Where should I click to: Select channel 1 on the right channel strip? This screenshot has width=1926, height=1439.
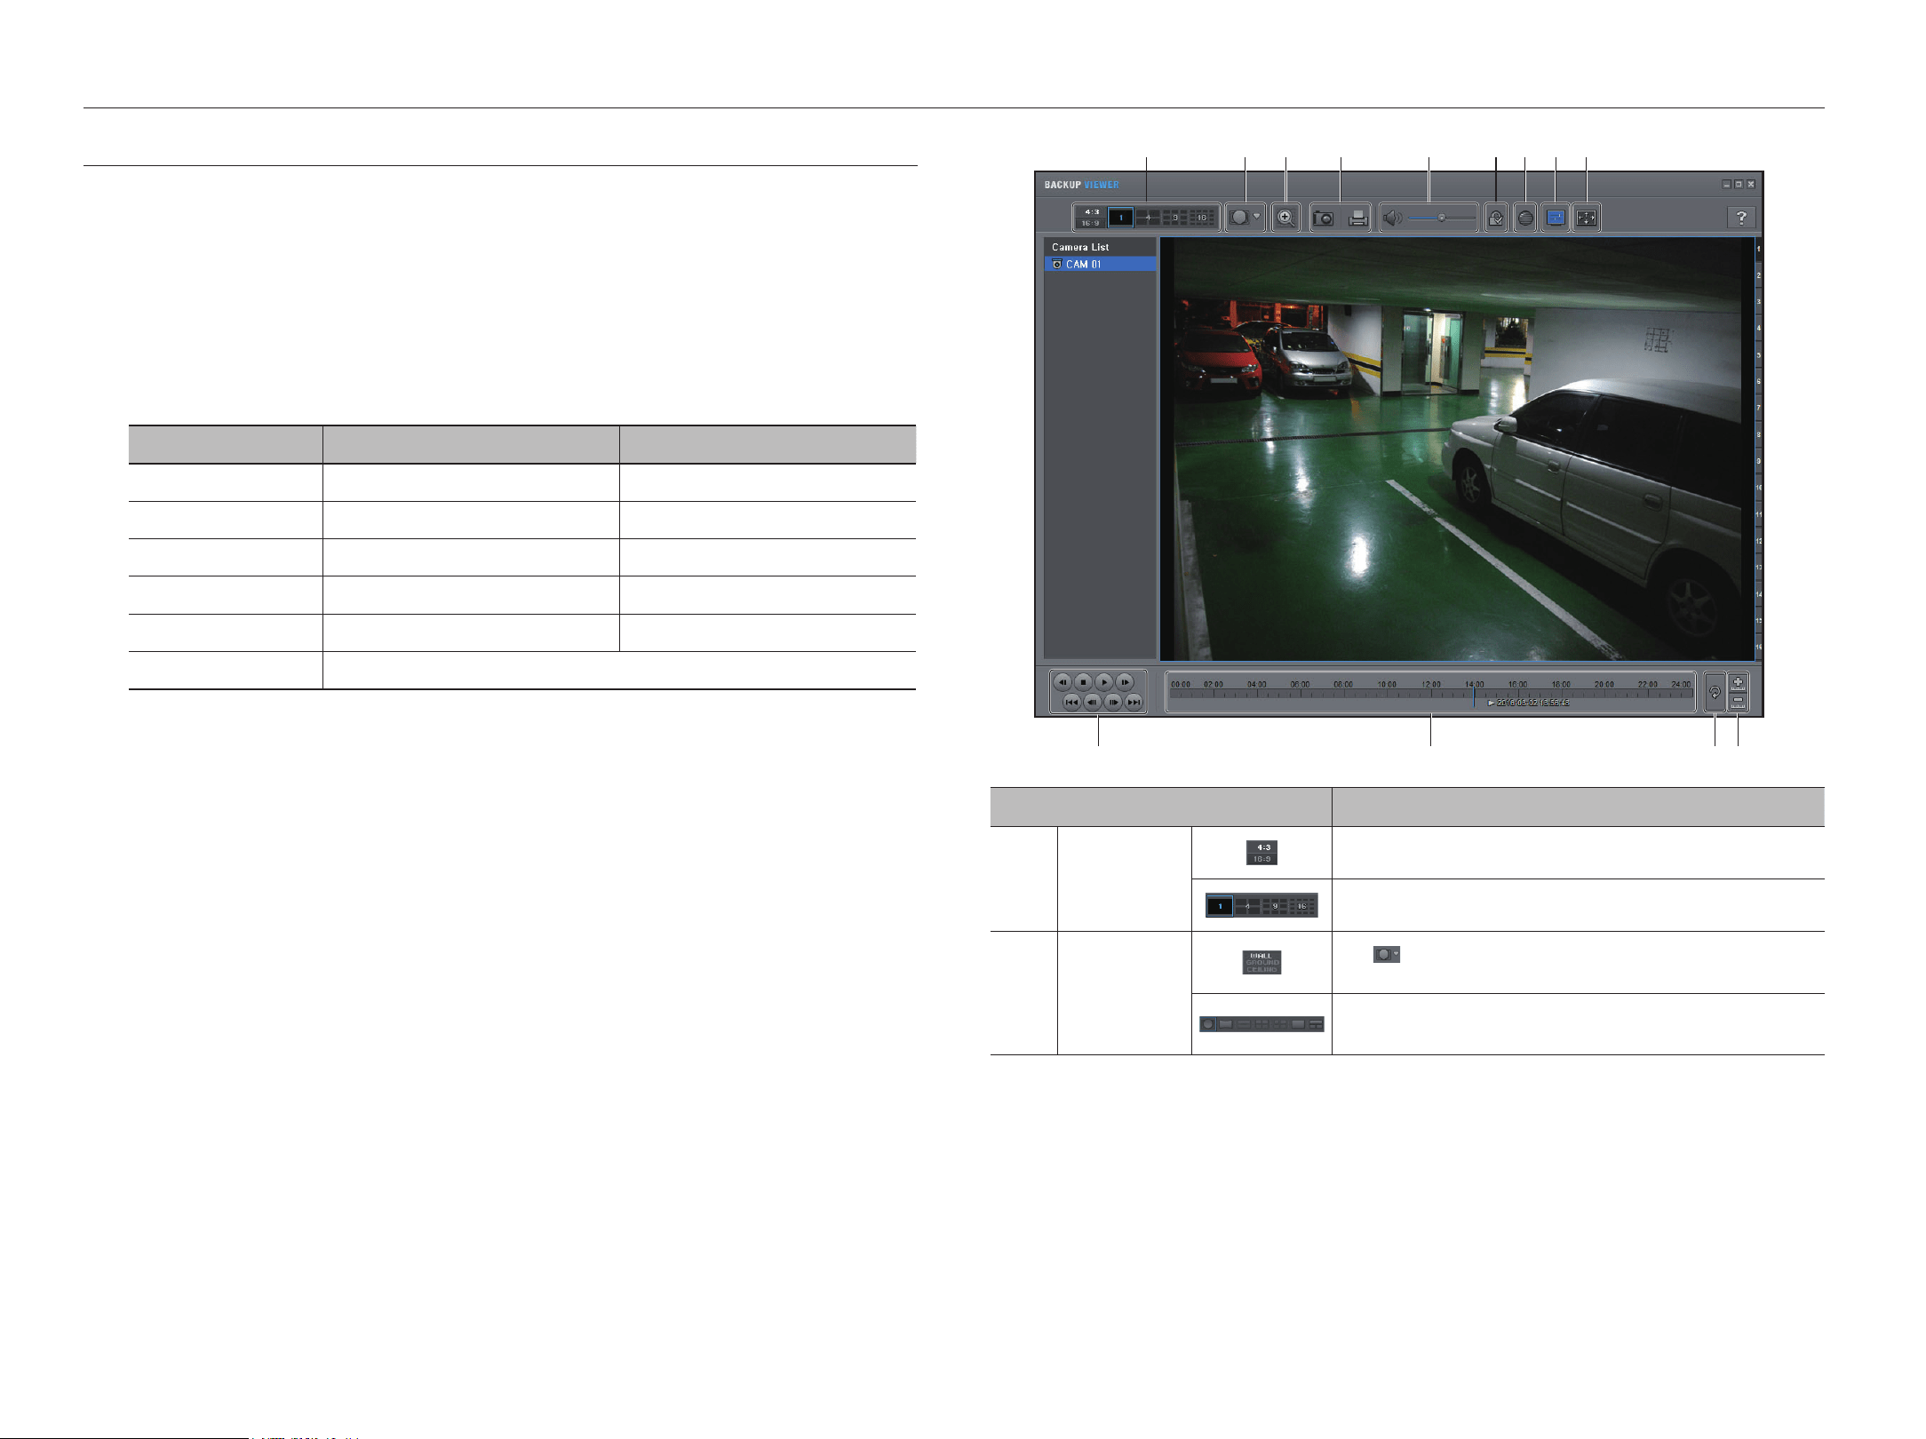pyautogui.click(x=1758, y=250)
